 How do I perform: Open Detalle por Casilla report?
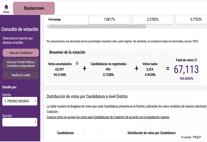click(21, 75)
